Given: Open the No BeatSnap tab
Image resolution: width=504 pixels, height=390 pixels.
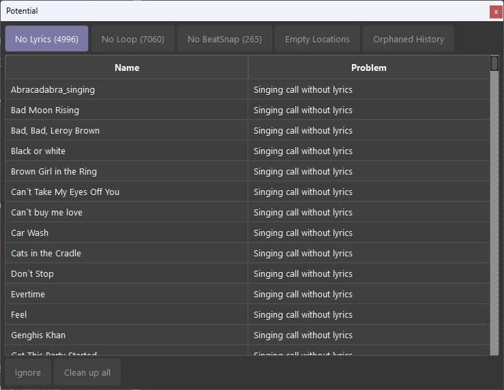Looking at the screenshot, I should pos(224,39).
